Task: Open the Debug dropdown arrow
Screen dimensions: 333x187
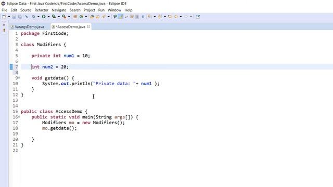Action: (39, 17)
